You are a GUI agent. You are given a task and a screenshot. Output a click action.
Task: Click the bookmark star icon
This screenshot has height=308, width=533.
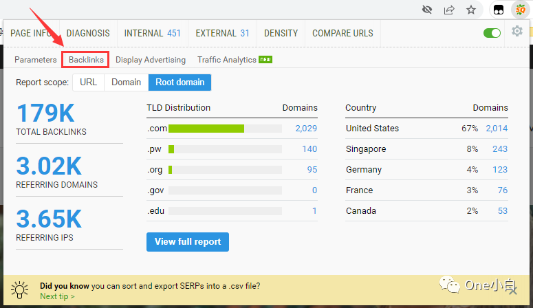point(471,10)
